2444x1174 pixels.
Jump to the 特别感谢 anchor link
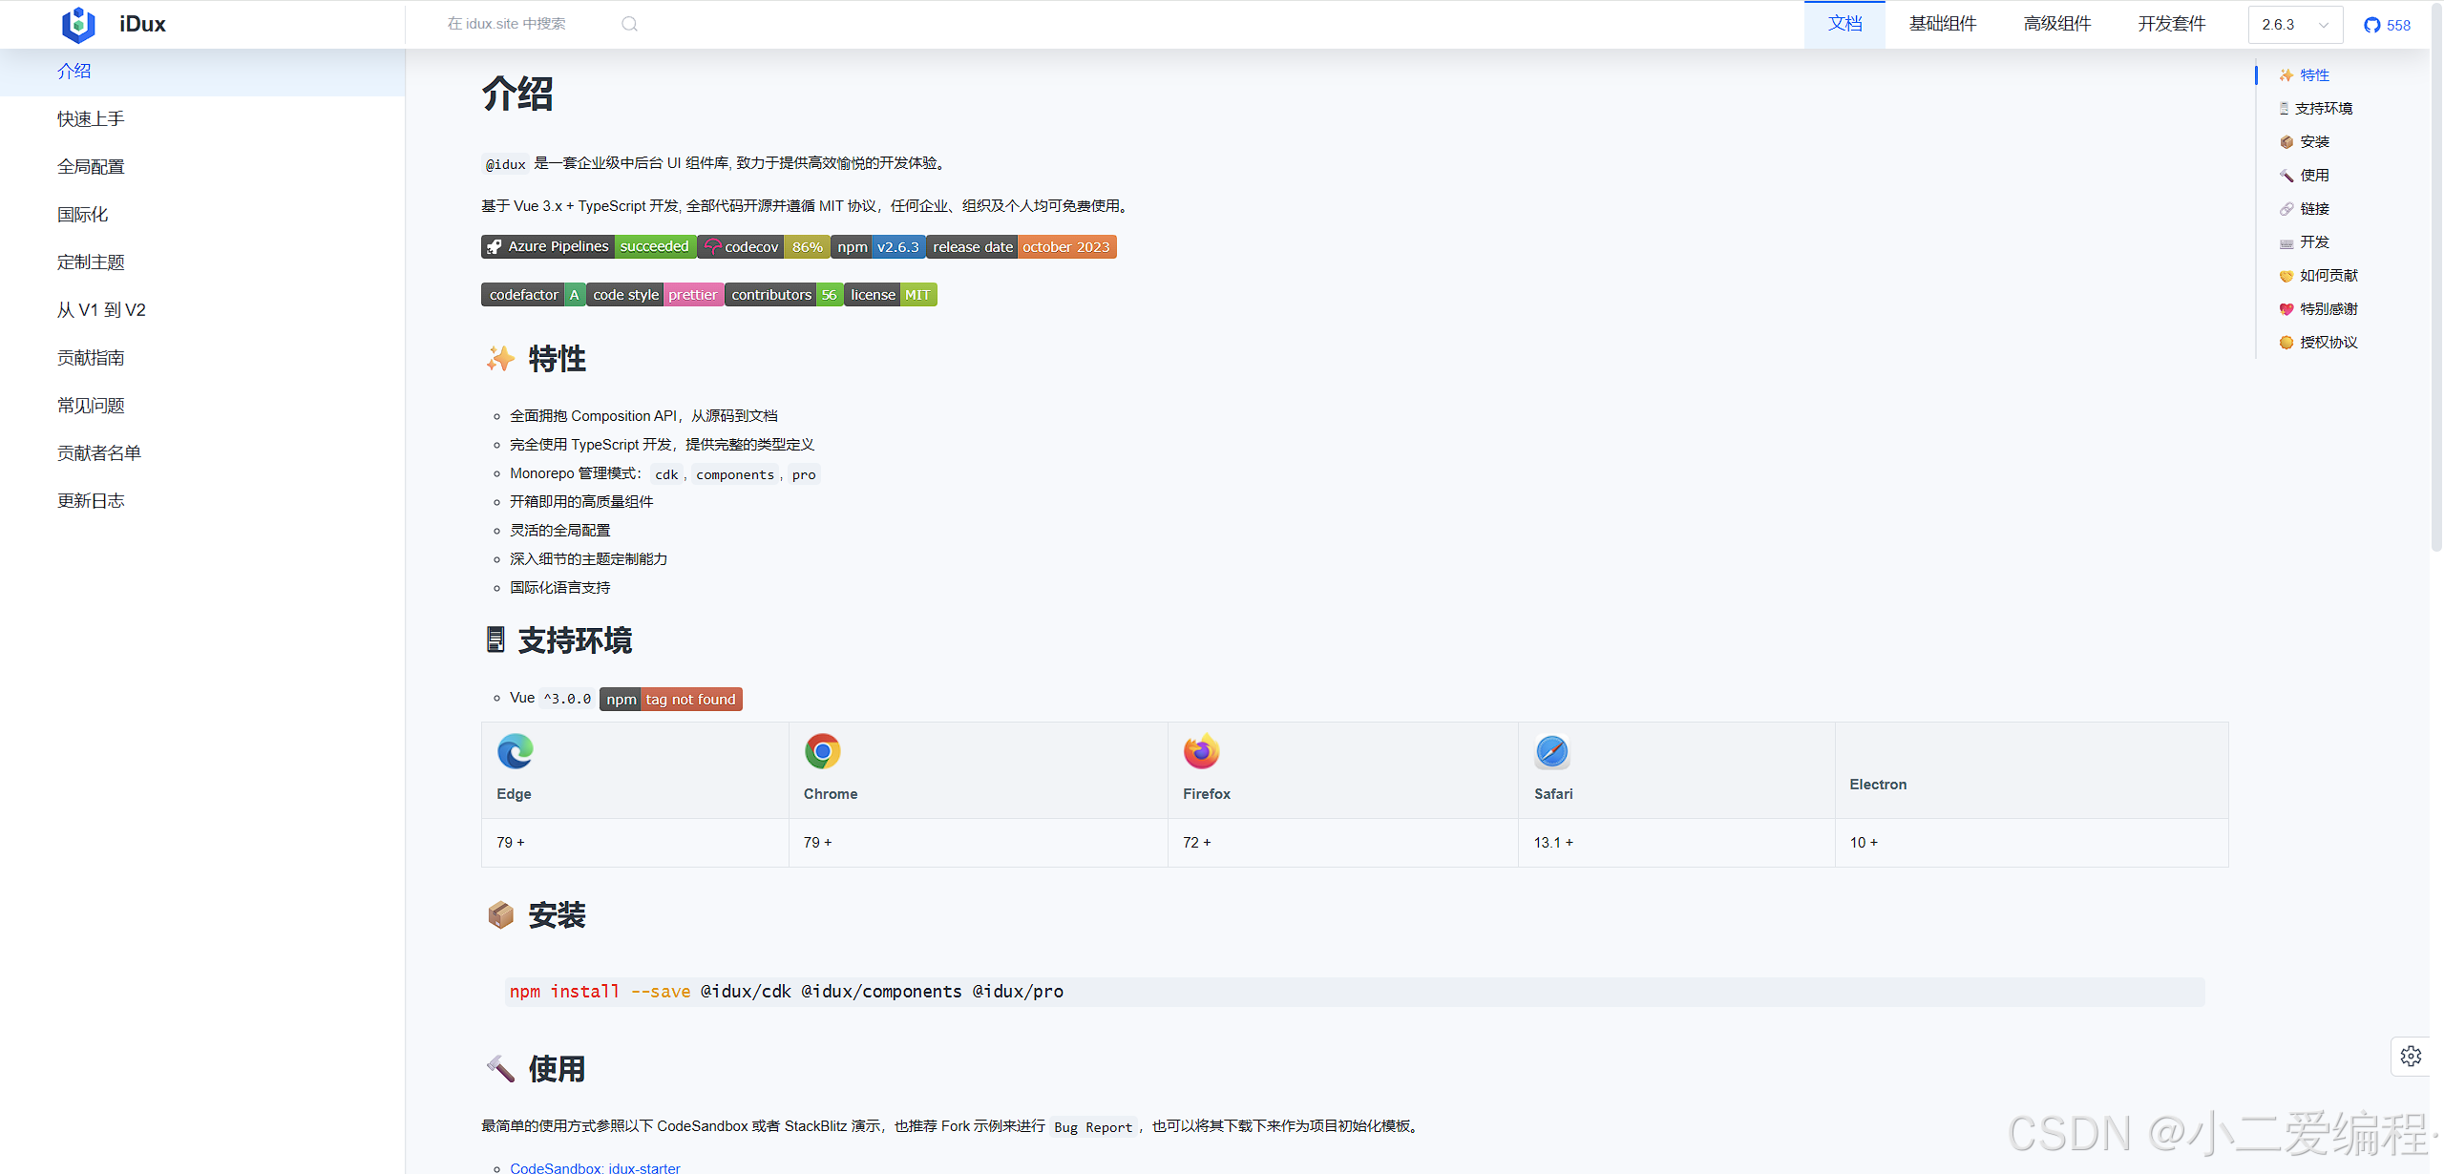pos(2328,309)
